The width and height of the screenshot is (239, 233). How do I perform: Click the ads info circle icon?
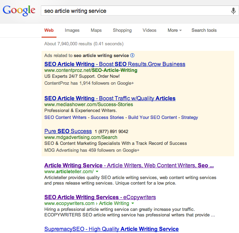pyautogui.click(x=132, y=55)
